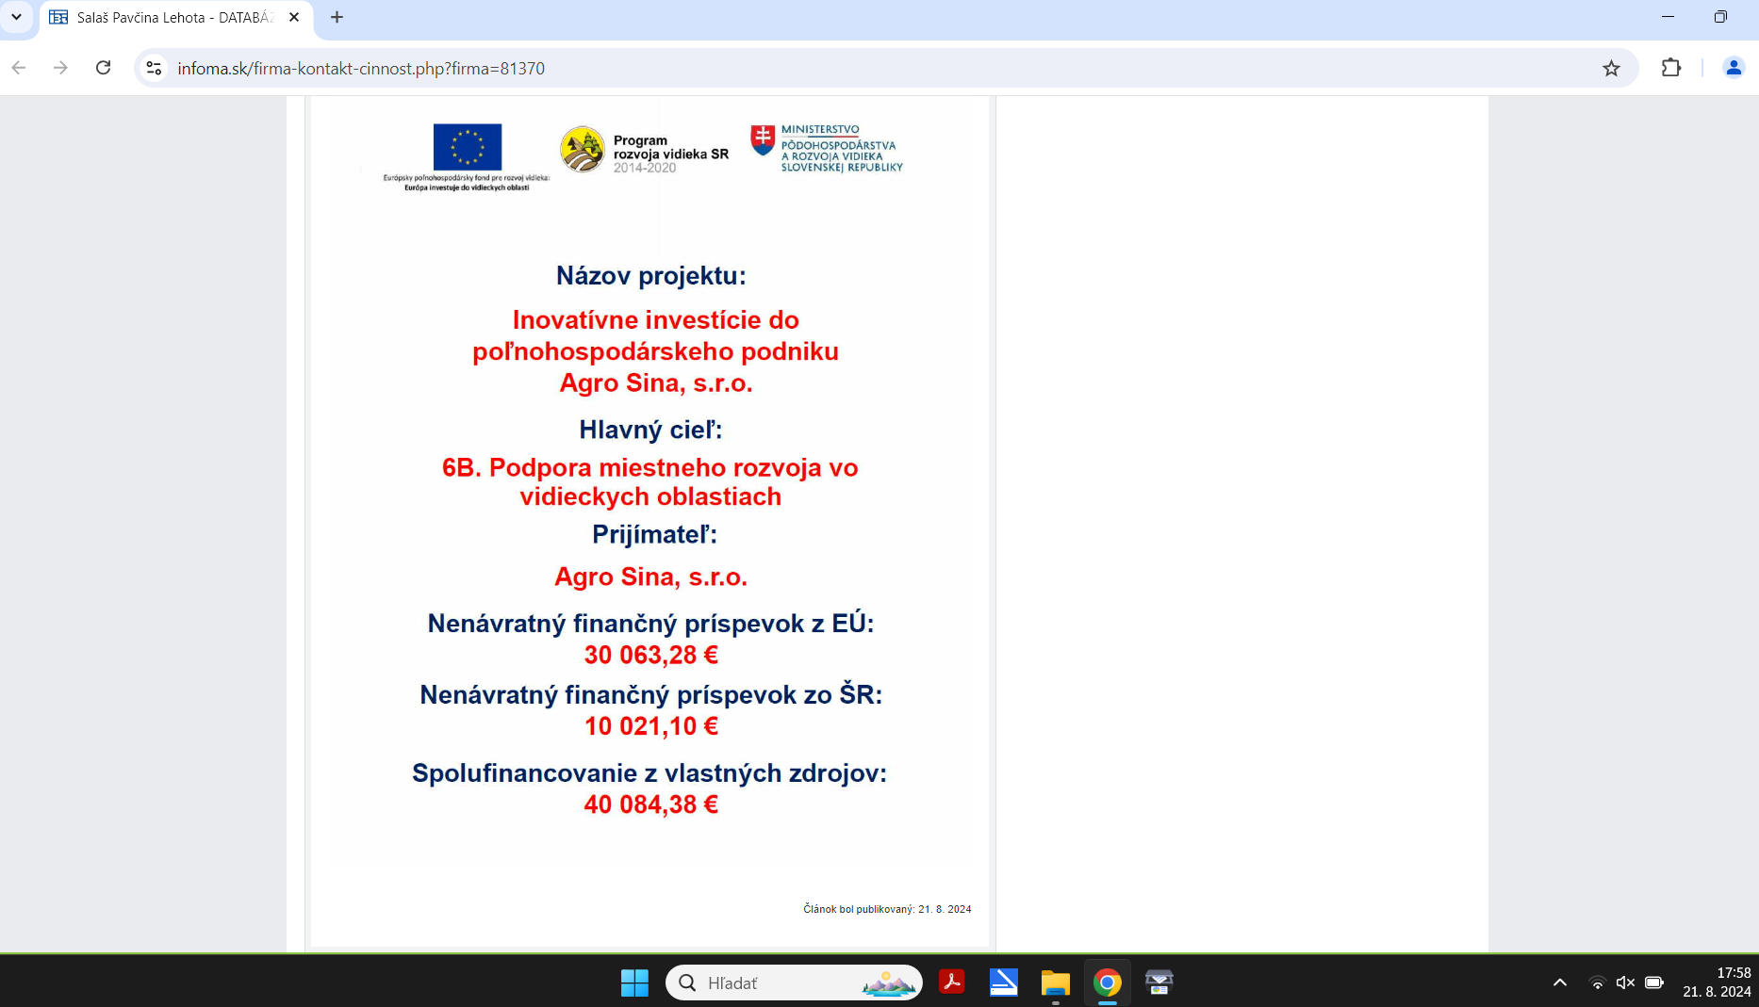This screenshot has height=1007, width=1759.
Task: Open the blue notepad app on taskbar
Action: pos(1004,983)
